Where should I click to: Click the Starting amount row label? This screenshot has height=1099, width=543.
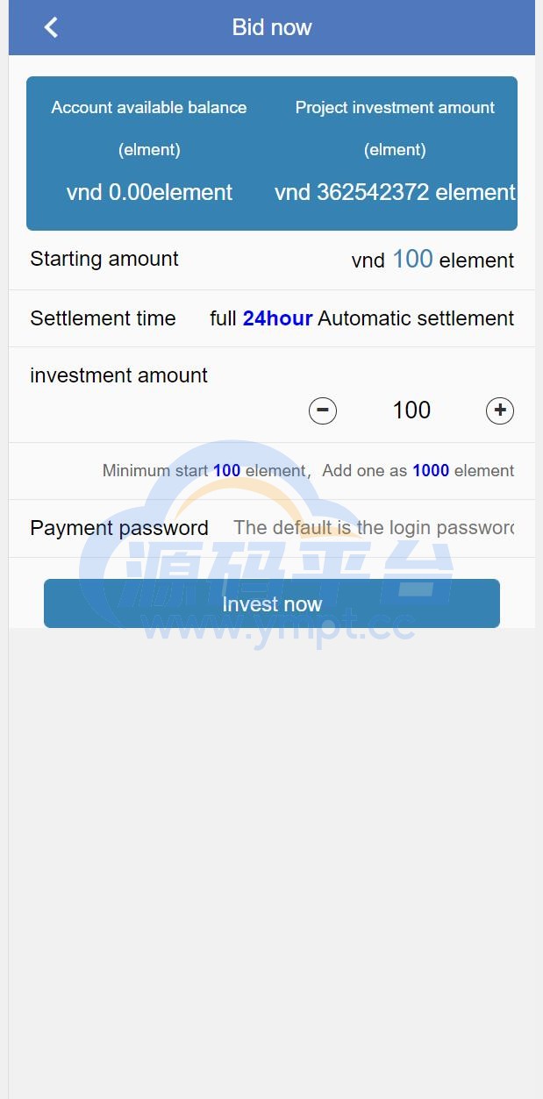[x=104, y=259]
